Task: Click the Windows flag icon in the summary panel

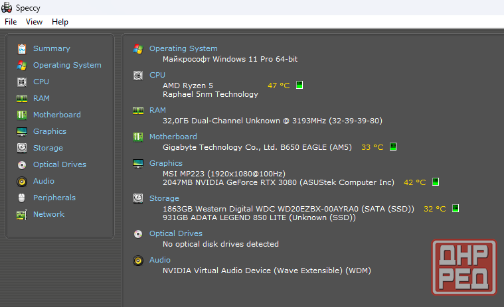Action: [138, 49]
